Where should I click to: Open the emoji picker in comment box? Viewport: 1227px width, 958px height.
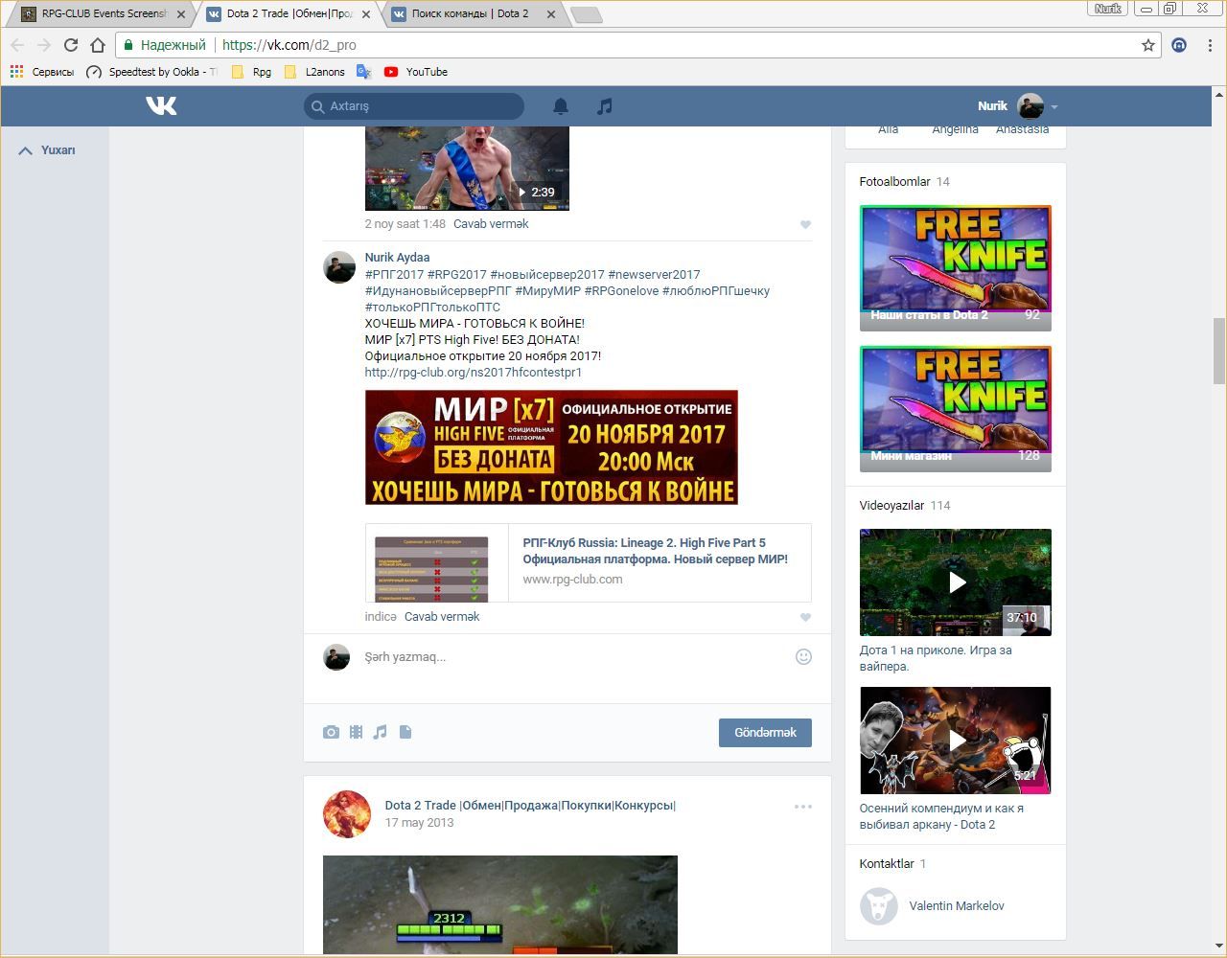[x=804, y=656]
